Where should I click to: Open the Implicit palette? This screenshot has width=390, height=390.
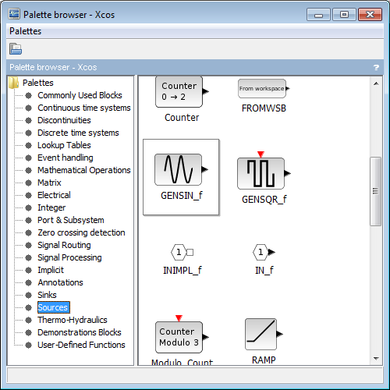[51, 270]
